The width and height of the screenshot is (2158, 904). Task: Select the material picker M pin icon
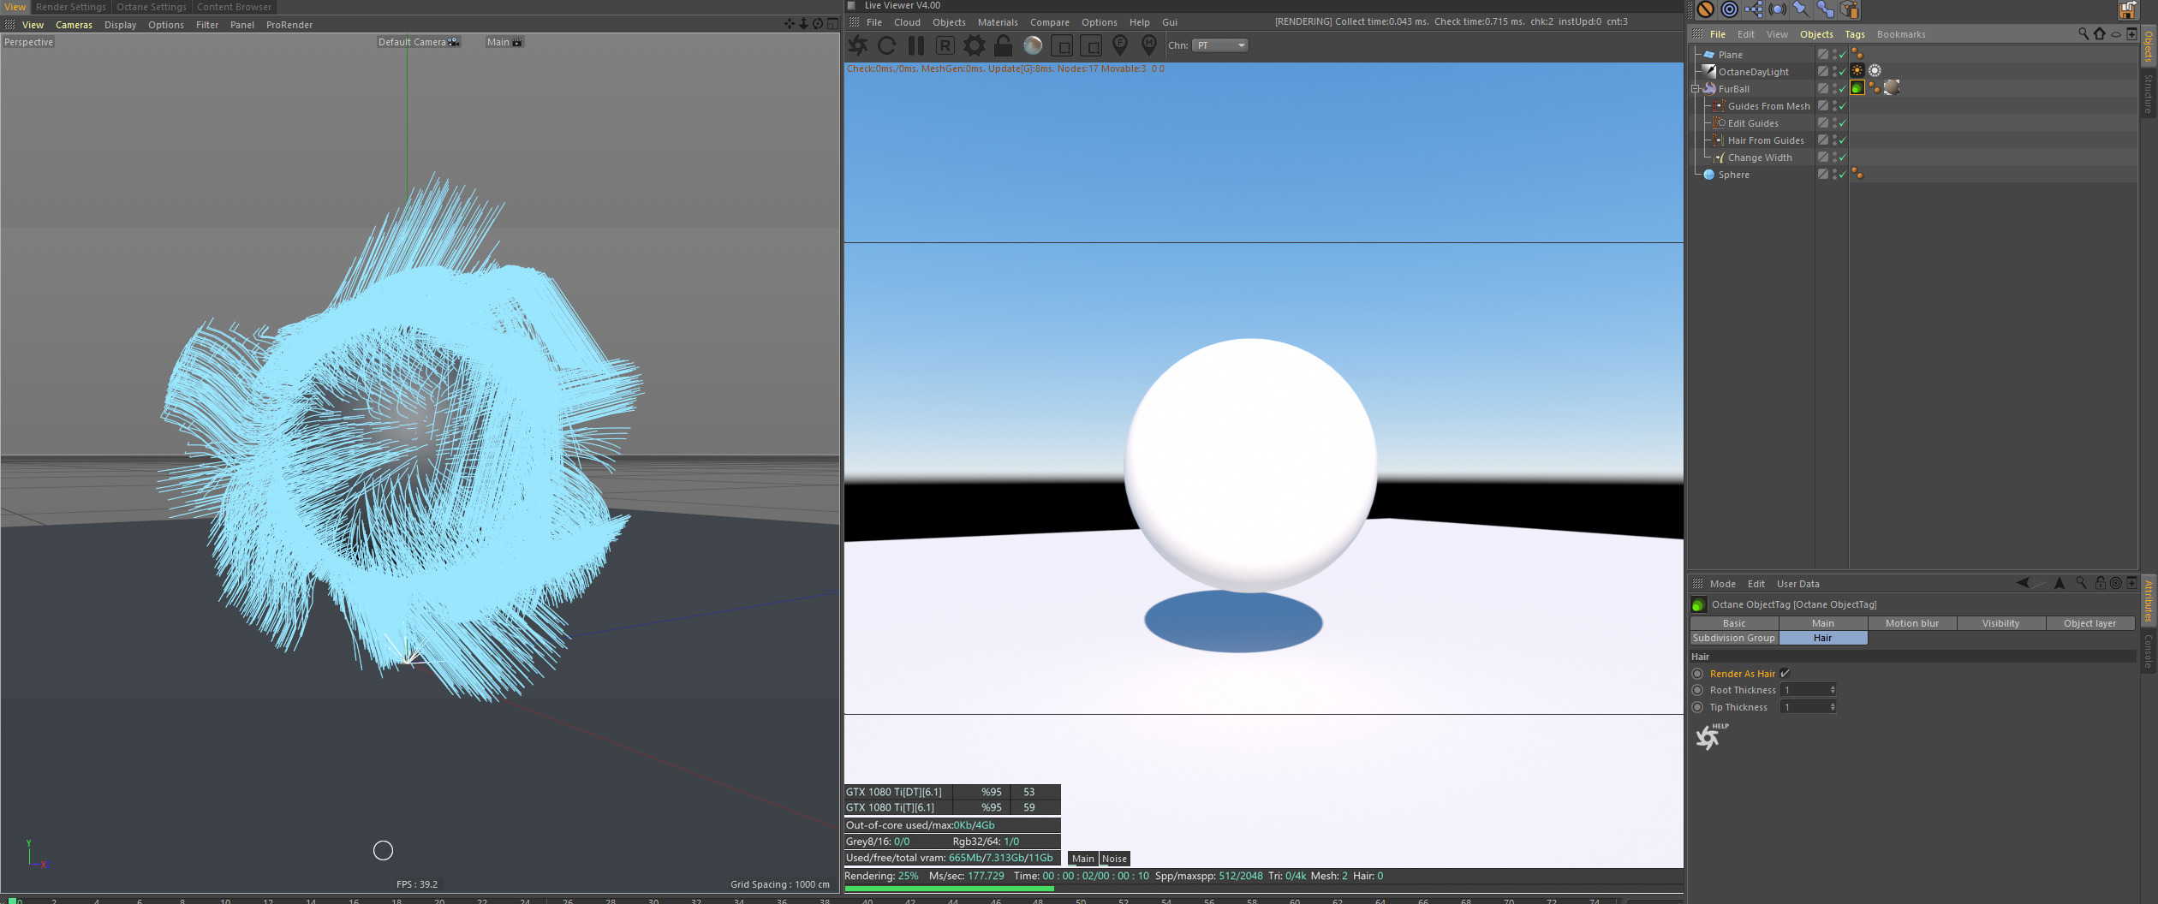(x=1148, y=45)
